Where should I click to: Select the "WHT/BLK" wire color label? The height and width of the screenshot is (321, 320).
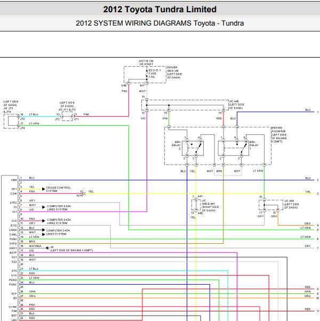[35, 246]
